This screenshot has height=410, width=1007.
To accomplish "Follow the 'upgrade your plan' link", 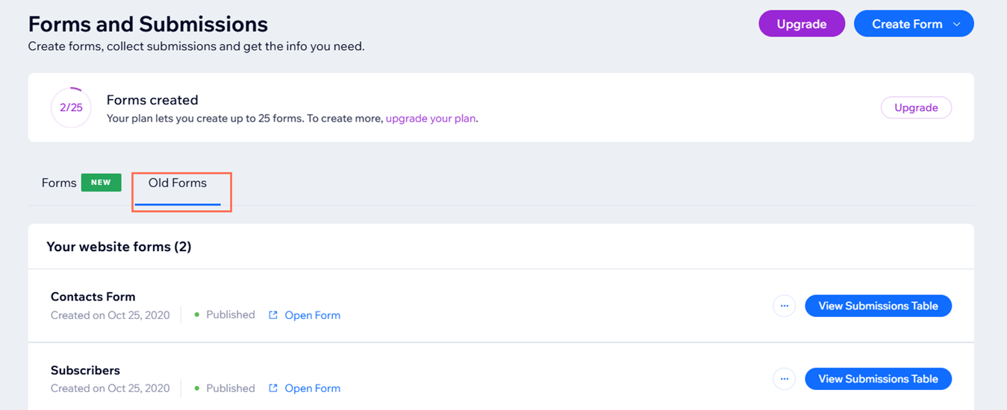I will click(431, 119).
